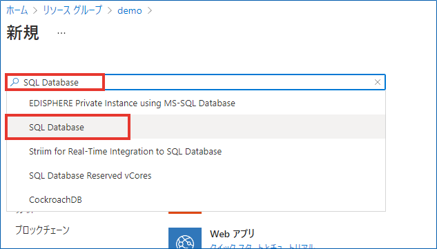Click the 新規 page heading
The width and height of the screenshot is (437, 249).
point(23,33)
